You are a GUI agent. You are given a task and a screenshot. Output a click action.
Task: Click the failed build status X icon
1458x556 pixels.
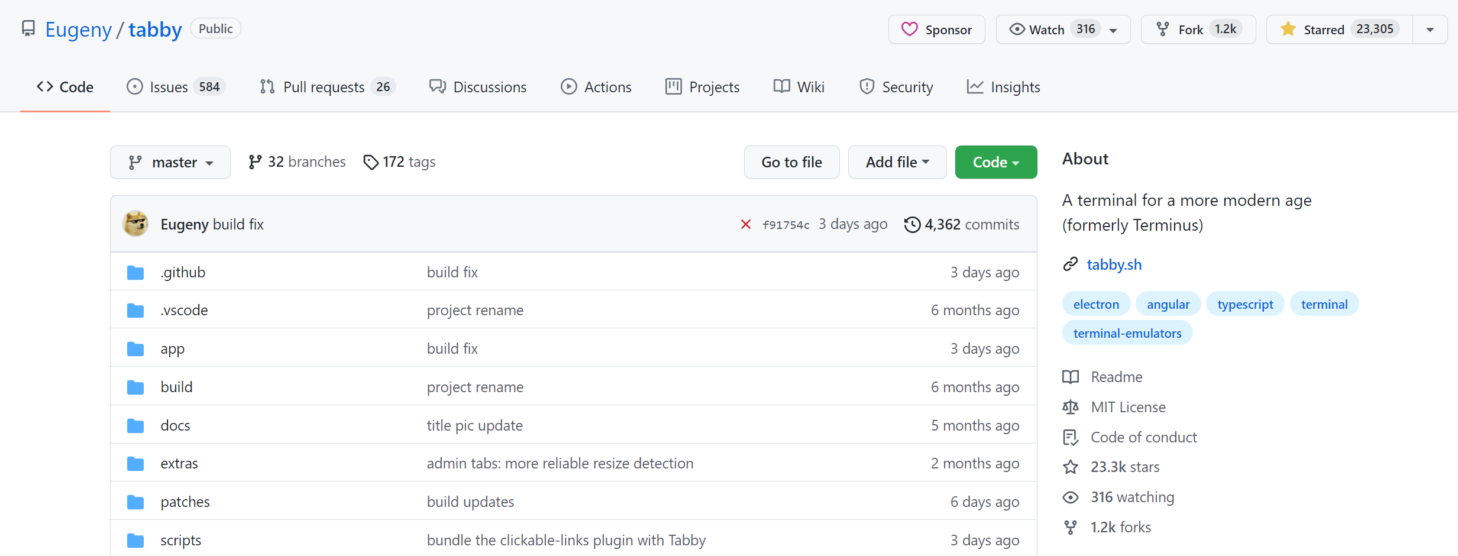pos(745,225)
